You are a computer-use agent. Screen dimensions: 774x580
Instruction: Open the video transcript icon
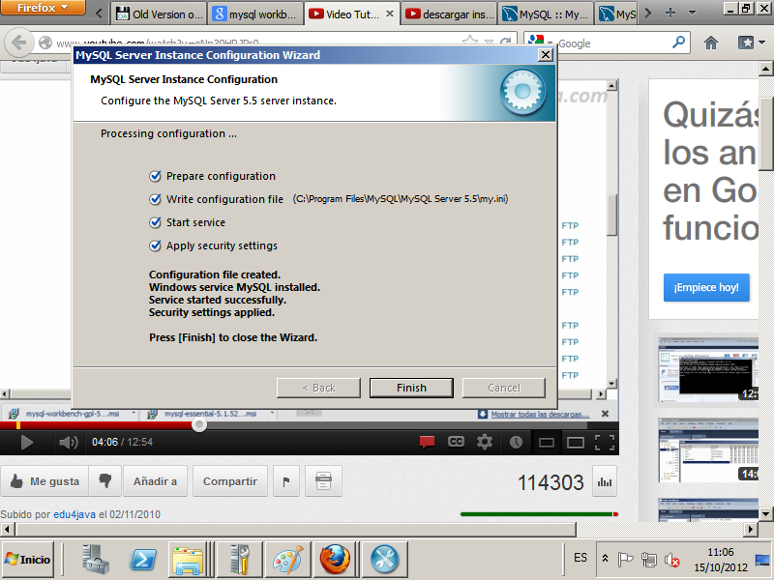323,480
